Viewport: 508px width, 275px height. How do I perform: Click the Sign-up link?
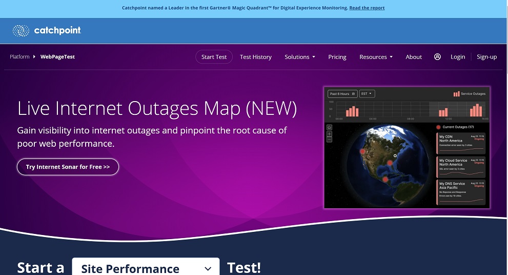[x=486, y=57]
